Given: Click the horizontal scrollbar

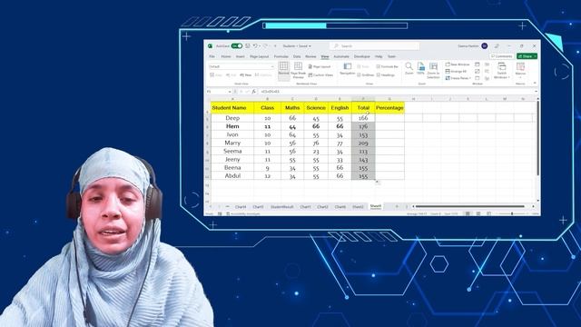Looking at the screenshot, I should click(x=470, y=206).
